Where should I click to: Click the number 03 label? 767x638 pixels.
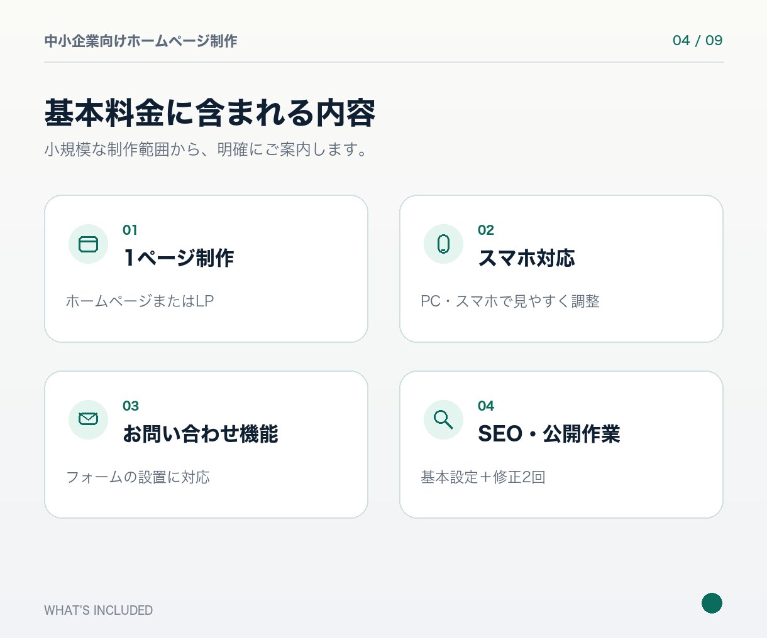tap(131, 406)
